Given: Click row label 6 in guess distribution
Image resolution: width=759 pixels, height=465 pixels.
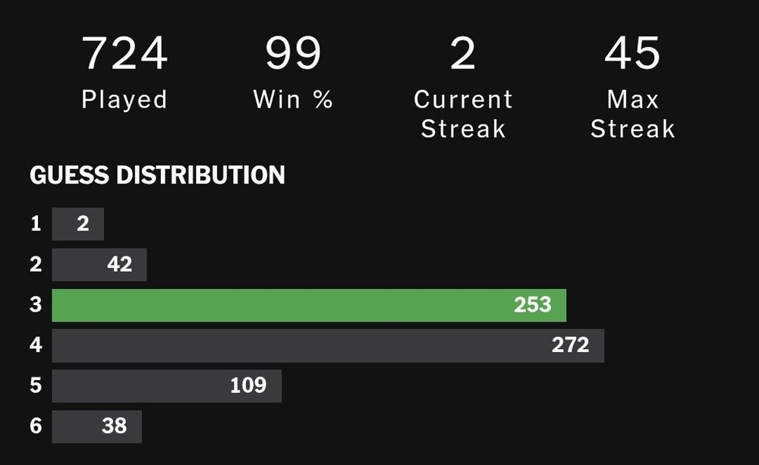Looking at the screenshot, I should 36,426.
